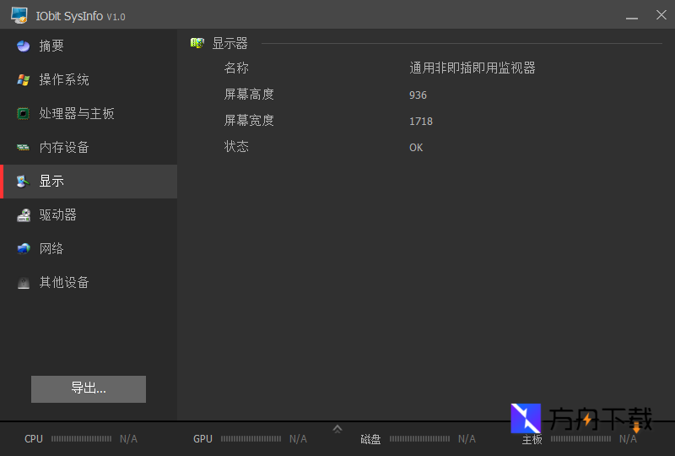The height and width of the screenshot is (456, 675).
Task: Click the 显示 monitor icon in sidebar
Action: click(x=24, y=182)
